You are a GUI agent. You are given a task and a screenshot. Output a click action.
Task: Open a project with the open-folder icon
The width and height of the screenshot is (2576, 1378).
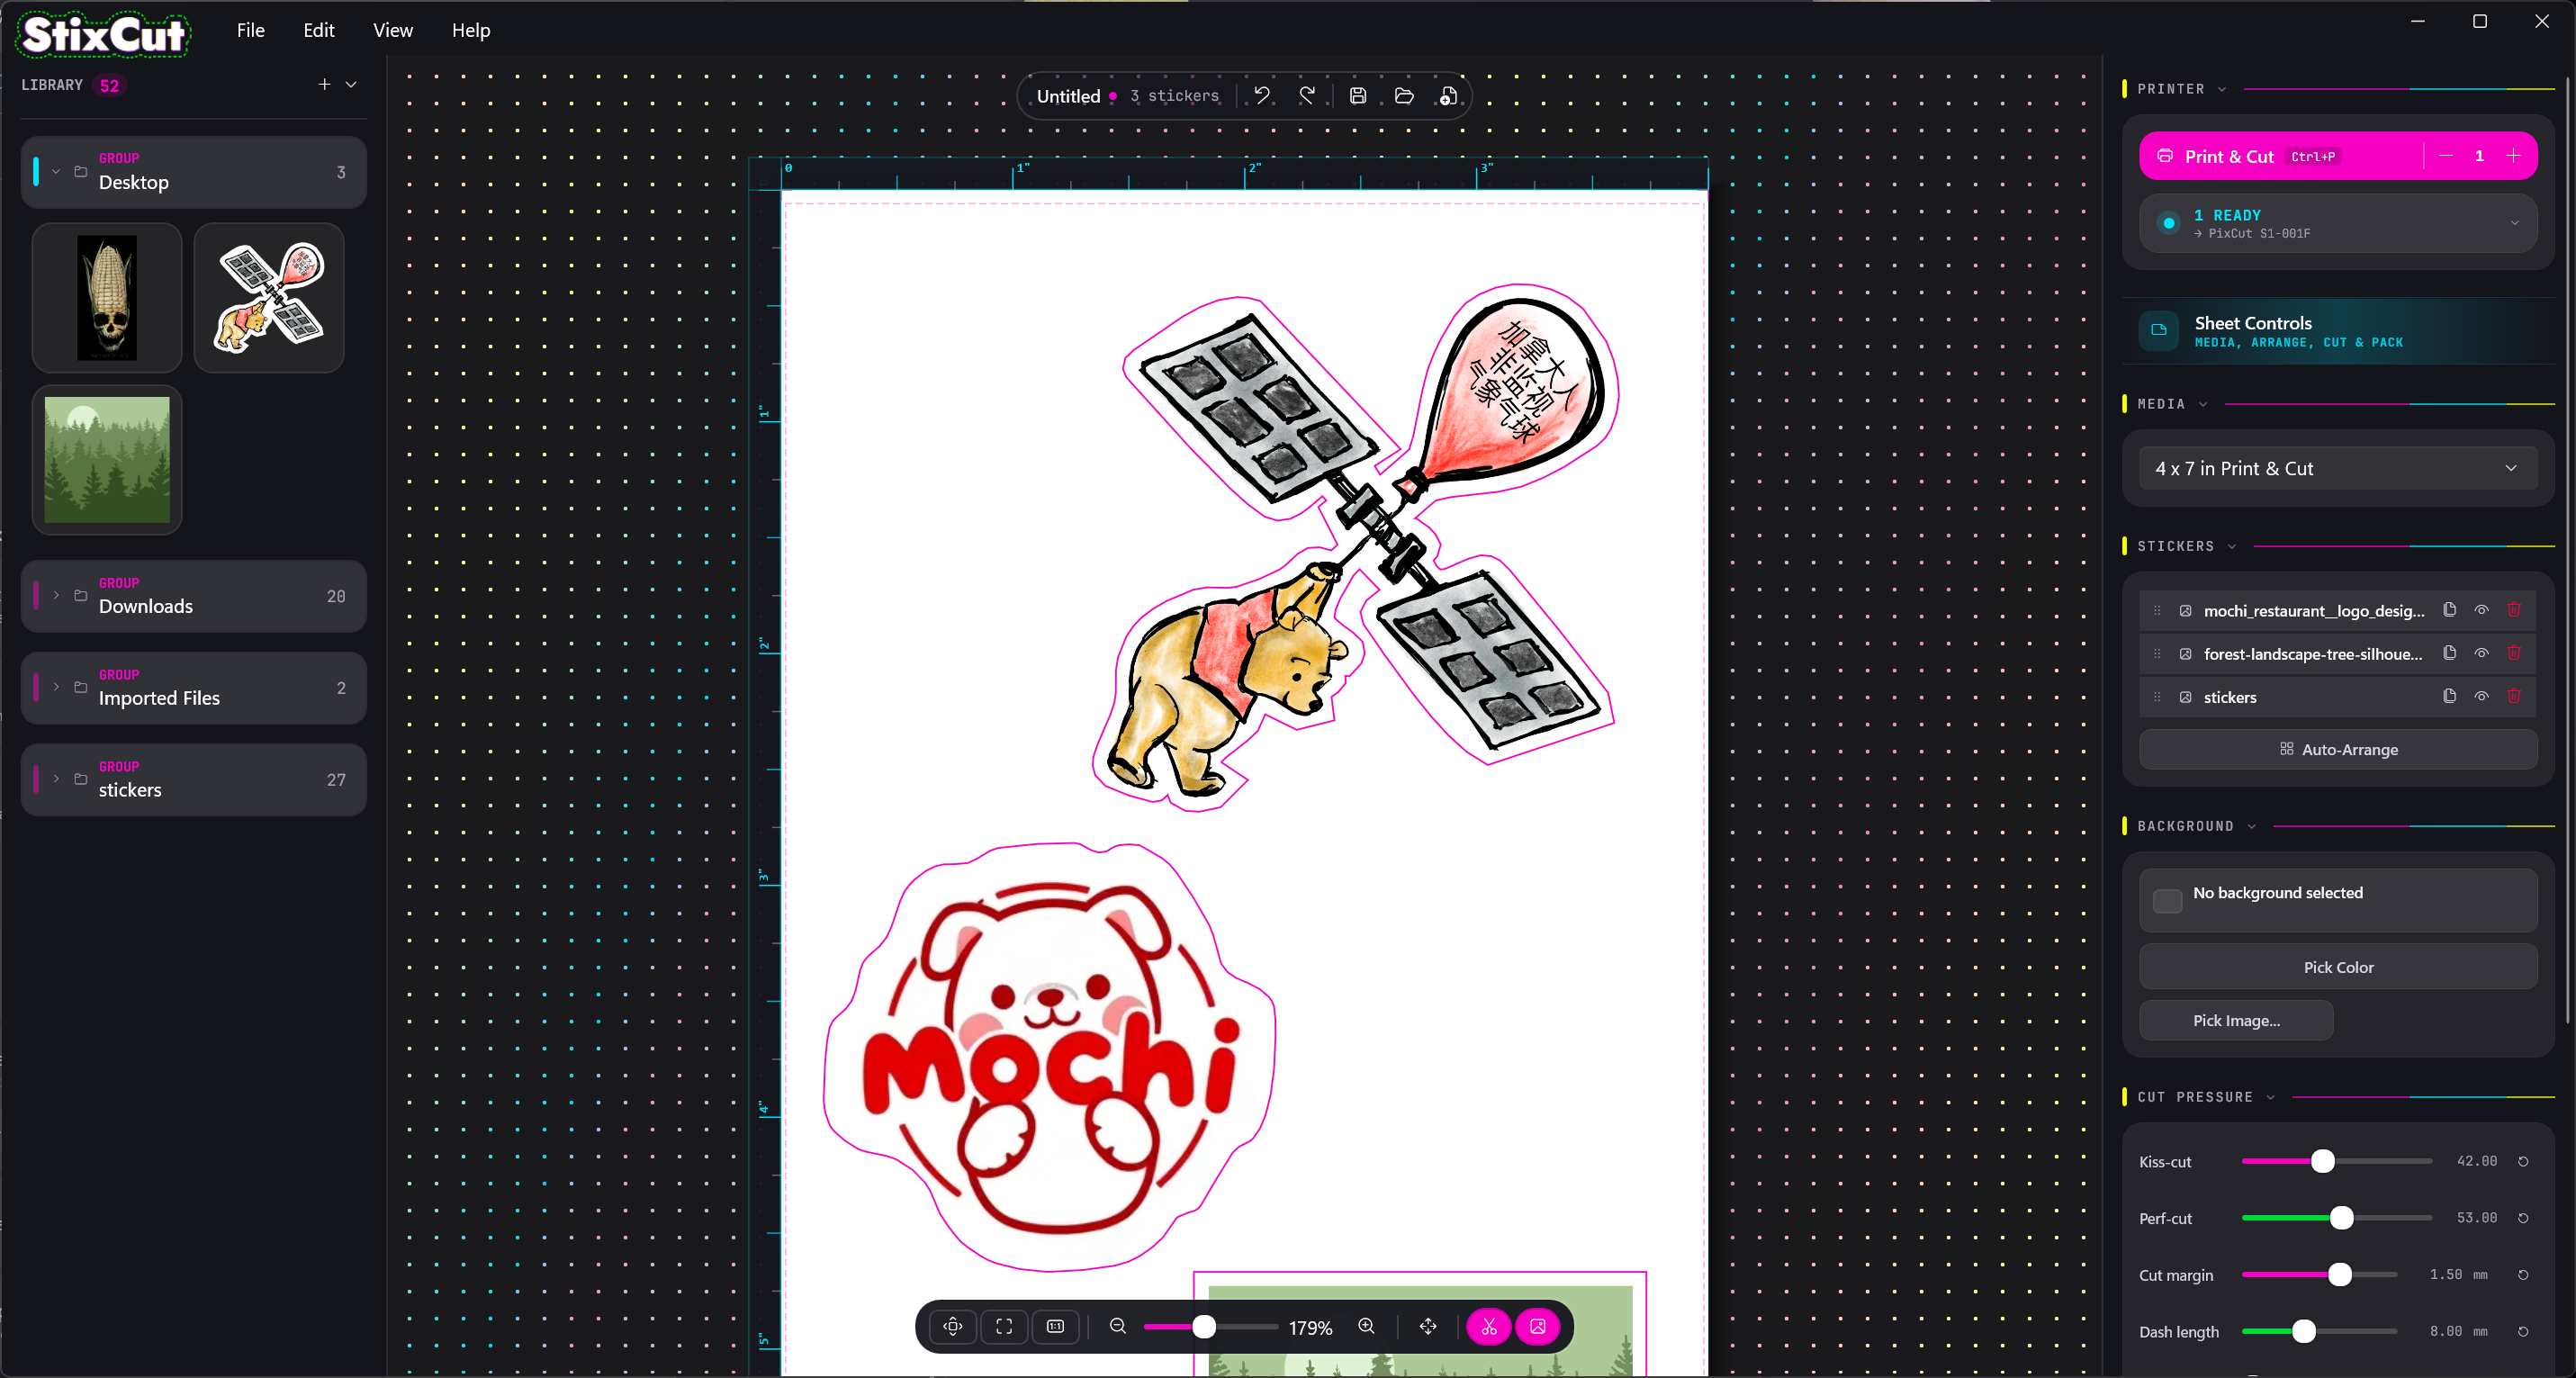click(x=1404, y=96)
